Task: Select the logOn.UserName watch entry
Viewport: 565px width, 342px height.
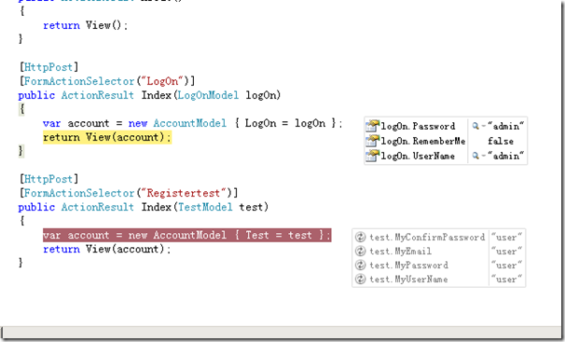Action: 418,156
